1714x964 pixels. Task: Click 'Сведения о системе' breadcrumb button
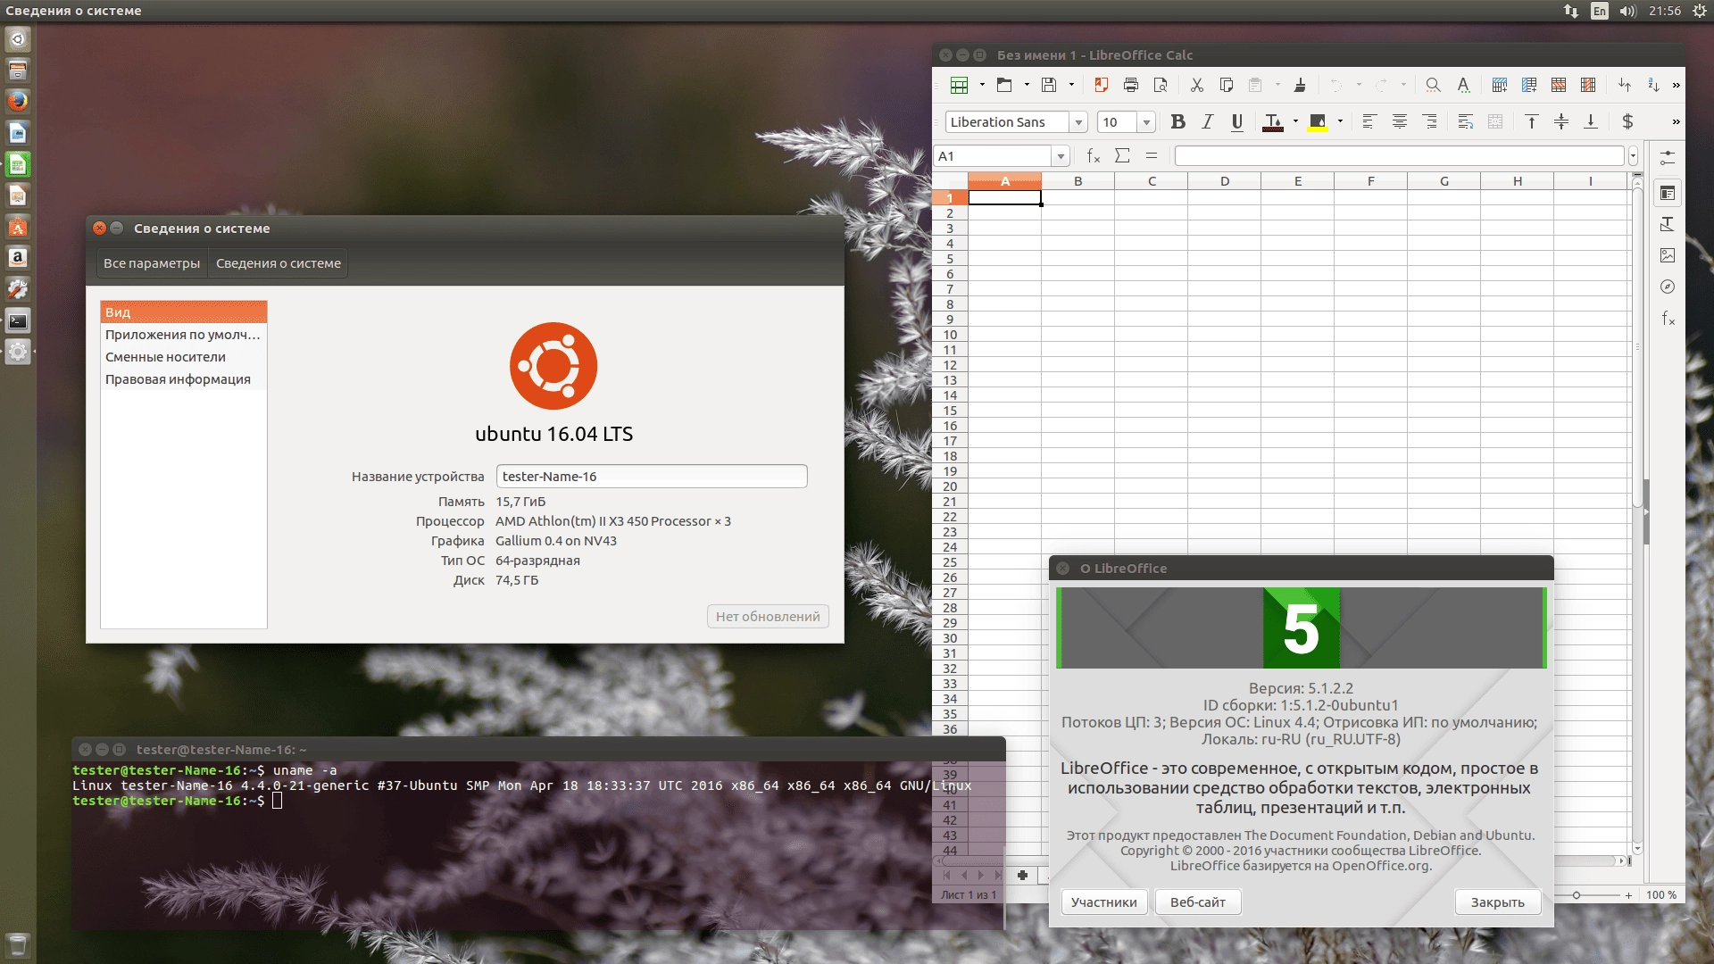279,263
